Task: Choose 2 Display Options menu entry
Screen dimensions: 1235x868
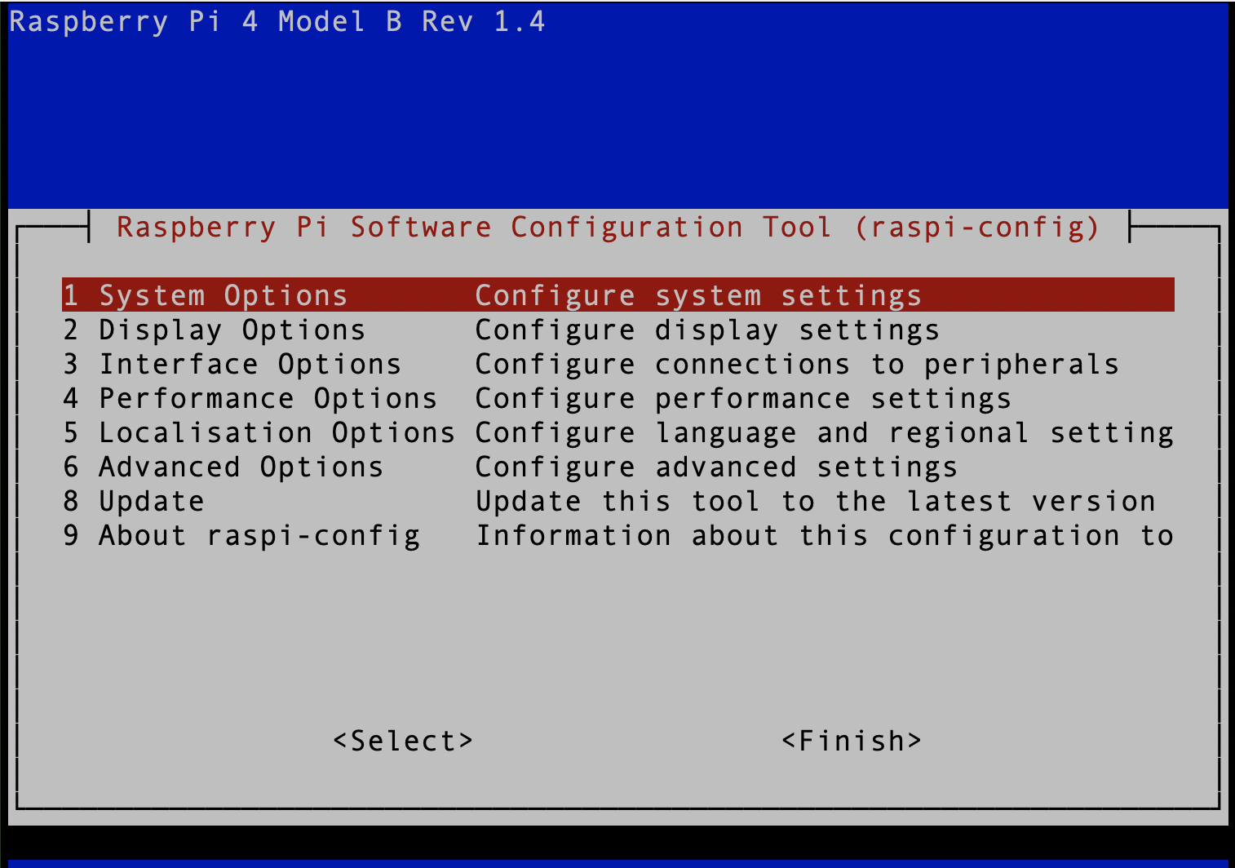Action: coord(617,330)
